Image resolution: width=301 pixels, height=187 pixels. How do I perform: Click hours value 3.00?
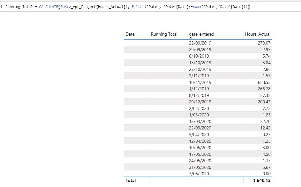[x=267, y=148]
